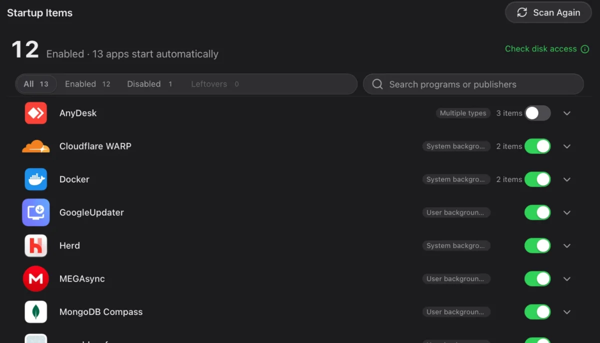Click the GoogleUpdater app icon

point(36,212)
